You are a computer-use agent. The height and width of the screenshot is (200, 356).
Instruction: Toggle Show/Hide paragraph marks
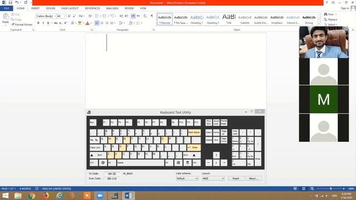pyautogui.click(x=152, y=16)
